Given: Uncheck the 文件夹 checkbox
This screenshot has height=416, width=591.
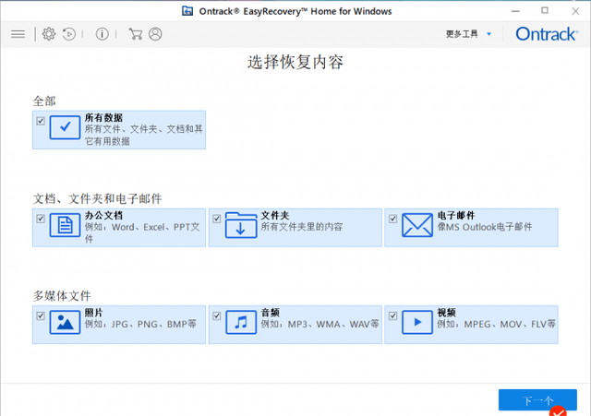Looking at the screenshot, I should click(x=217, y=219).
